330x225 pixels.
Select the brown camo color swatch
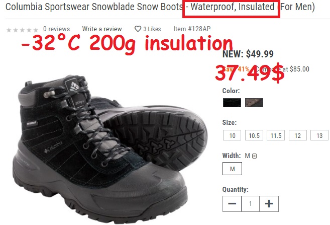point(254,103)
